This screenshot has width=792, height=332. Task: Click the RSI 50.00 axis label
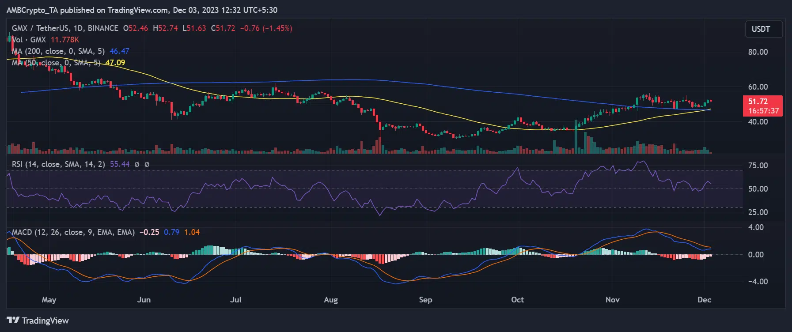(x=758, y=189)
